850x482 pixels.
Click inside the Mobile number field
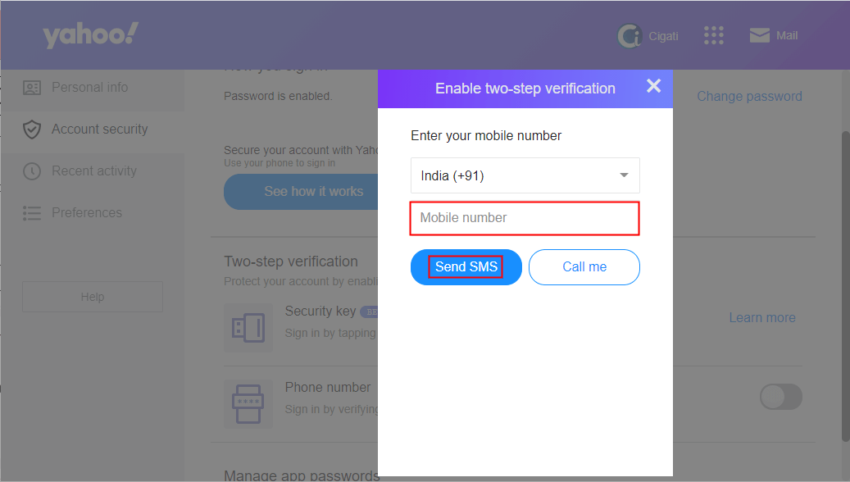click(x=525, y=218)
